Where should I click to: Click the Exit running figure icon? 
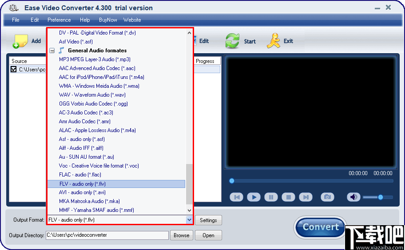(273, 41)
